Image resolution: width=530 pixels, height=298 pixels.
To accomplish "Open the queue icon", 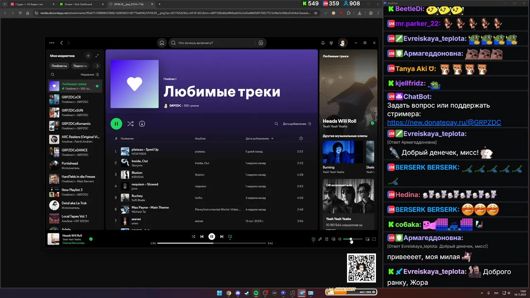I will click(327, 239).
